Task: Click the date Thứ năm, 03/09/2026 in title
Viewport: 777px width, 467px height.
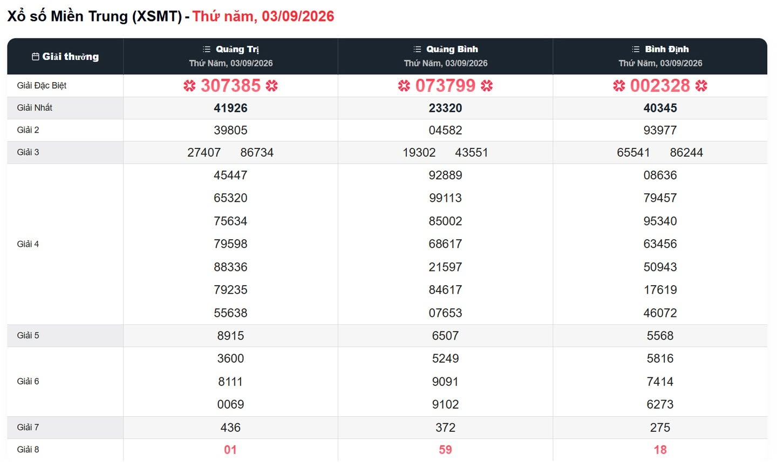Action: coord(263,16)
